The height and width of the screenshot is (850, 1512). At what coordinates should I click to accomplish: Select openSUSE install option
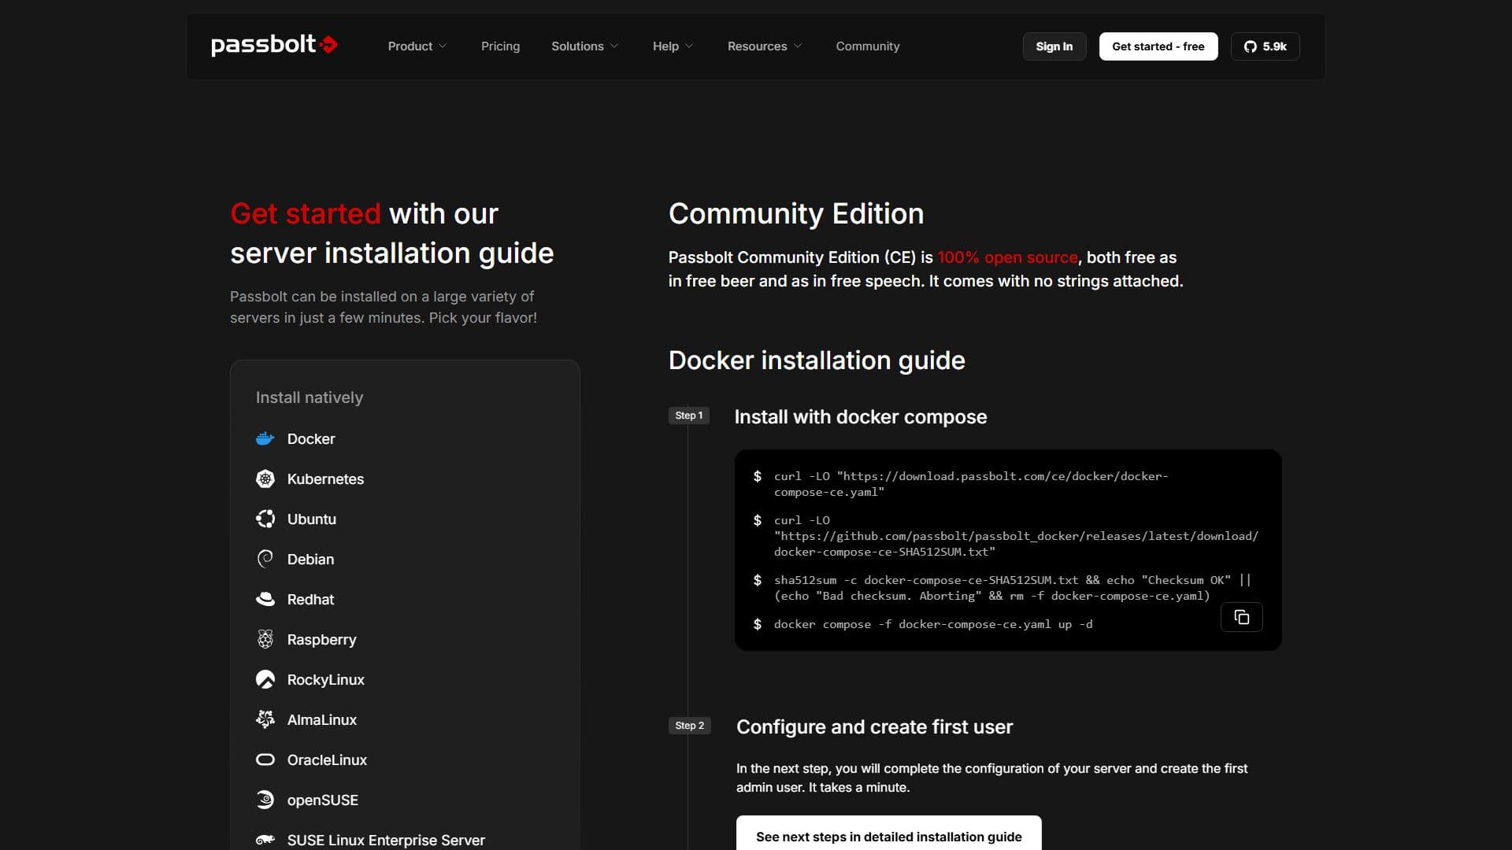tap(323, 800)
